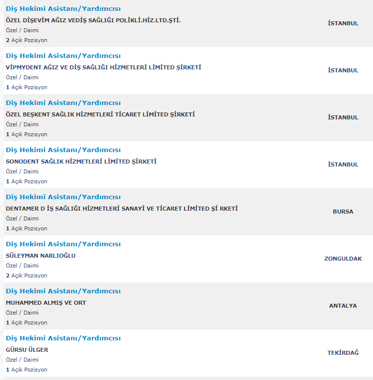Open the job title link above SONODENT listing

coord(63,150)
